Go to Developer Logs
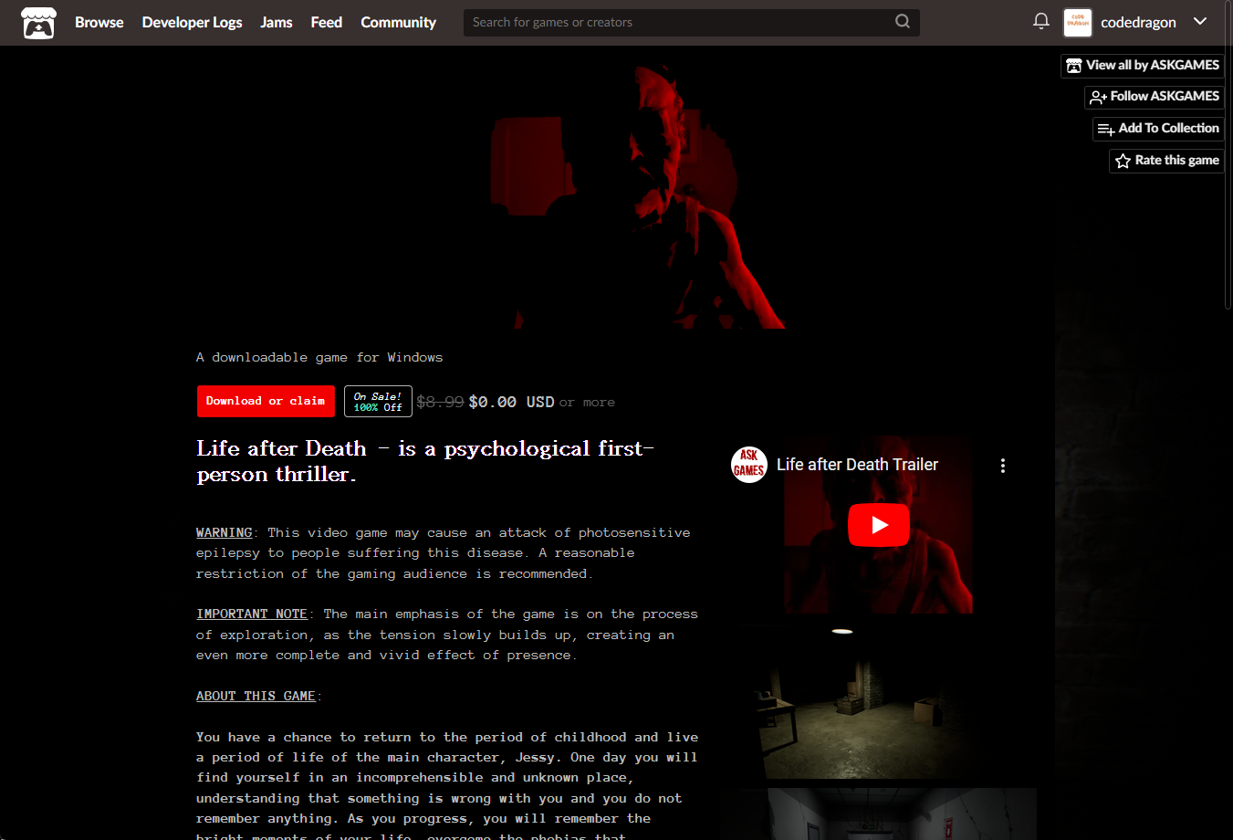The width and height of the screenshot is (1233, 840). pos(192,22)
